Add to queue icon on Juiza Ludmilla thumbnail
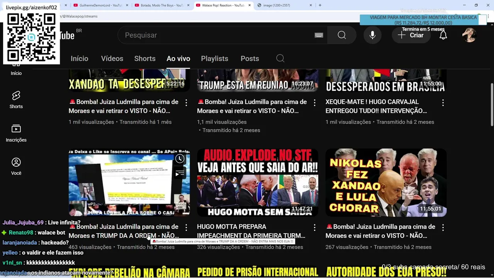Screen dimensions: 494x278 (180, 173)
